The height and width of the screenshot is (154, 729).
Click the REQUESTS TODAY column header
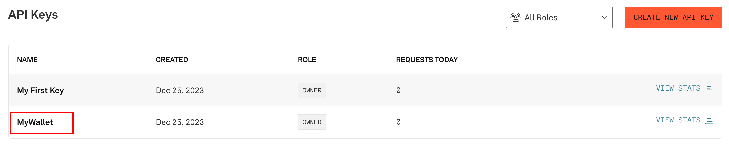coord(427,60)
